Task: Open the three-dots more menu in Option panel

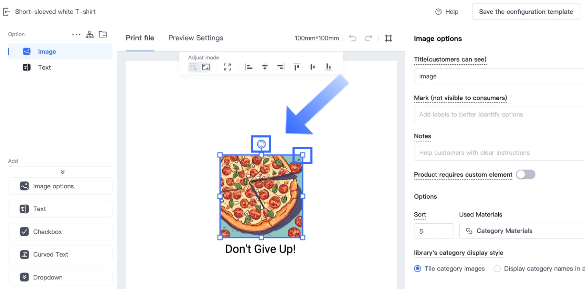Action: tap(76, 34)
